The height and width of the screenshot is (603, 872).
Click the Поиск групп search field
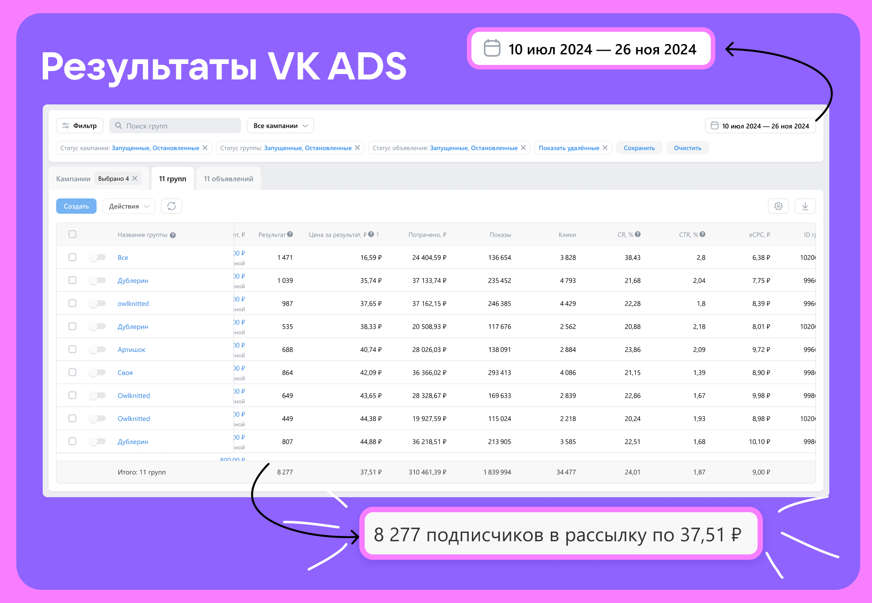click(175, 126)
